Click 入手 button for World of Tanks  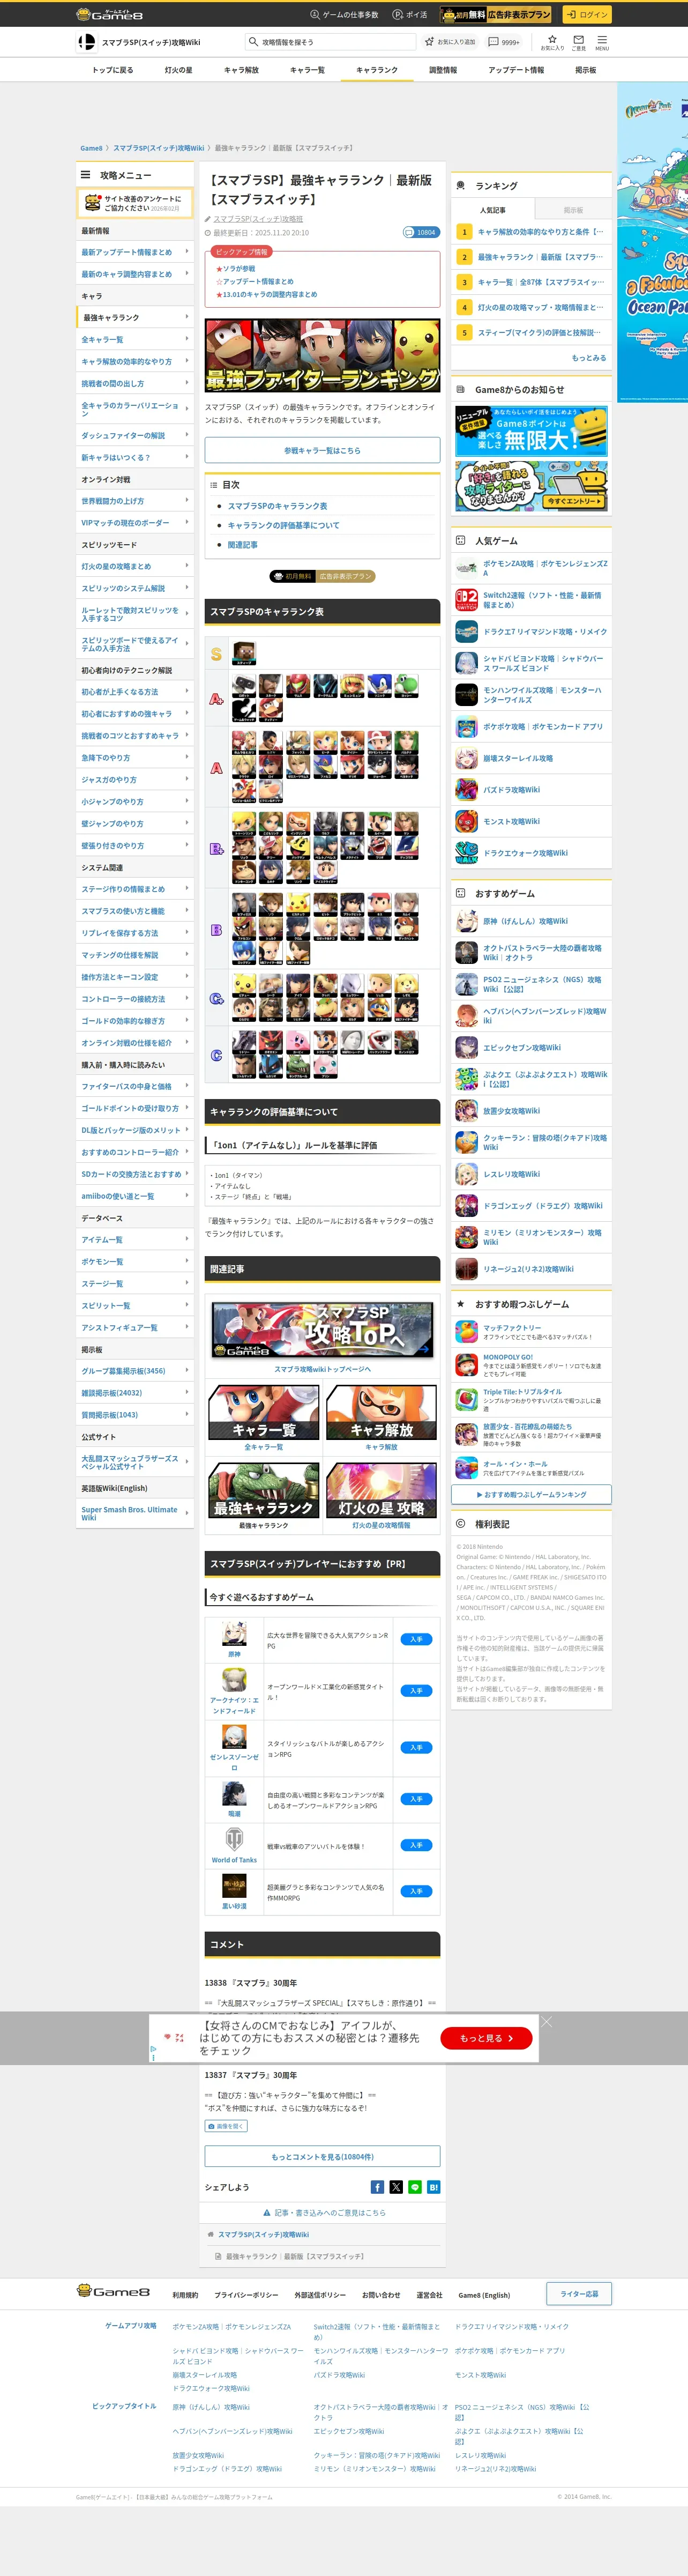point(416,1845)
